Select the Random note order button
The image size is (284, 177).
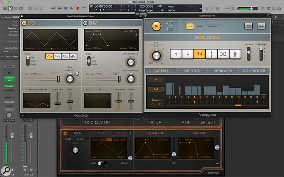pos(223,54)
